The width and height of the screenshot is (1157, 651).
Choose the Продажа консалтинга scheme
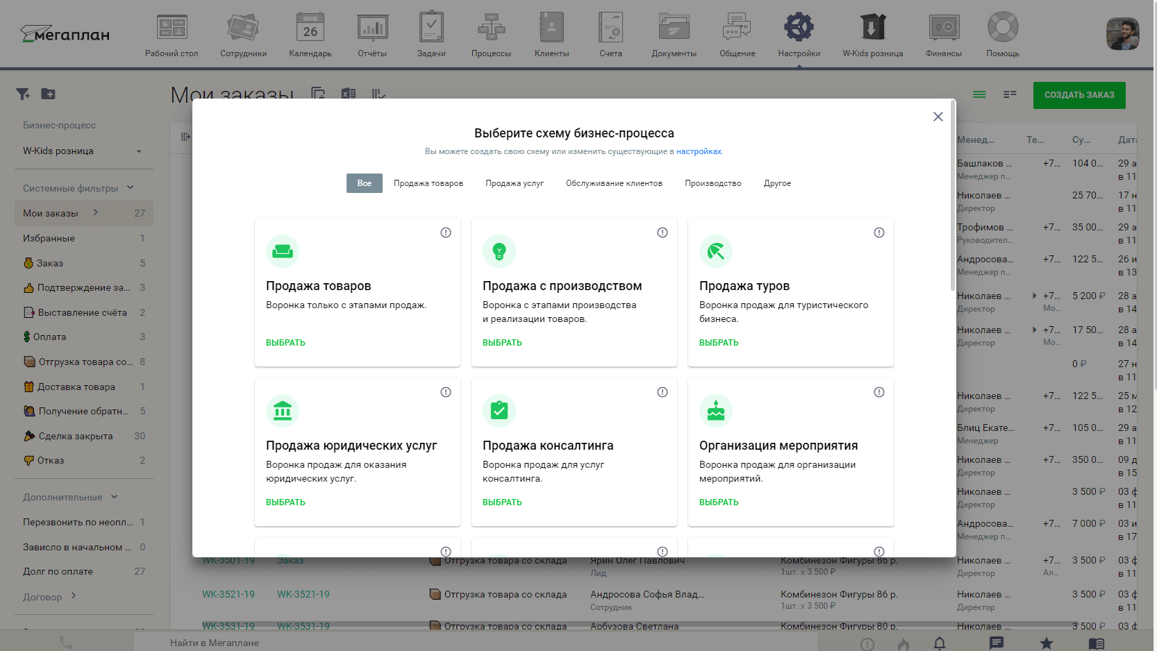pyautogui.click(x=502, y=502)
